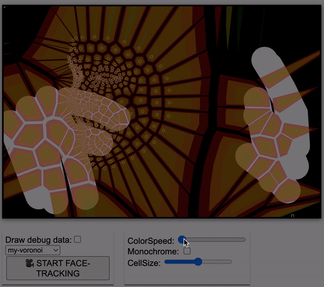Screen dimensions: 324x287
Task: Open the my-voronoi dropdown
Action: pyautogui.click(x=33, y=250)
